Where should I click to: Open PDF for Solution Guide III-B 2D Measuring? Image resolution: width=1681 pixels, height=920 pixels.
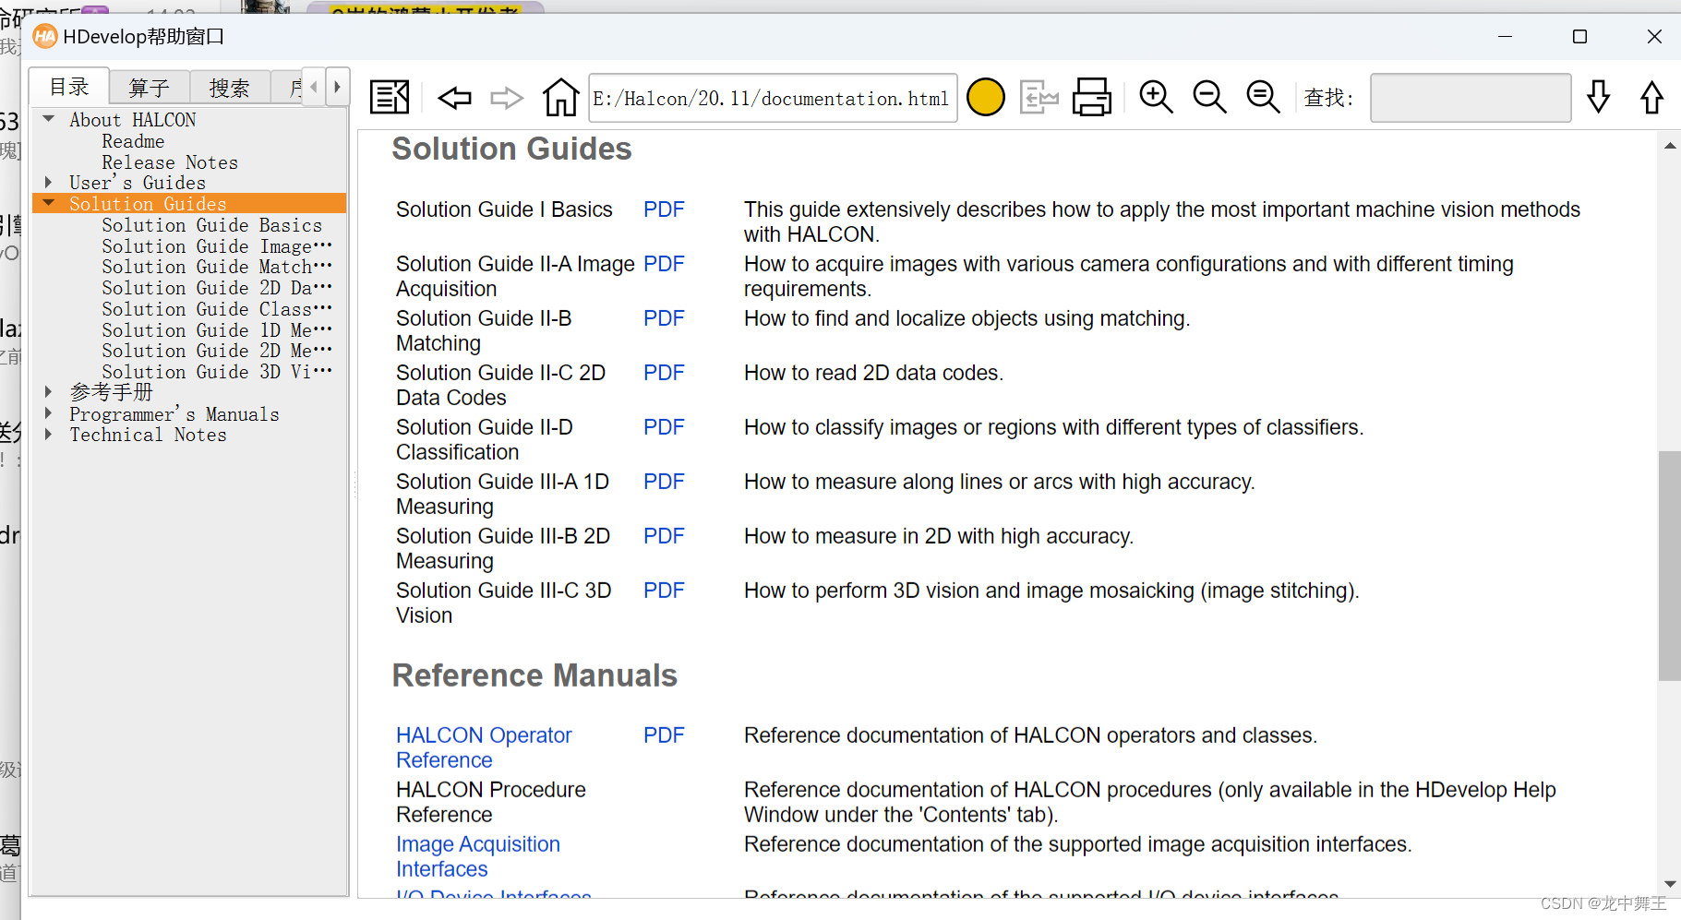pos(664,536)
